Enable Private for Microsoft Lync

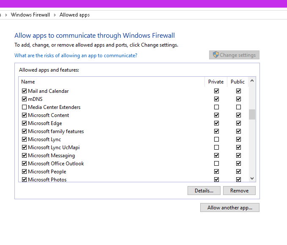point(217,139)
